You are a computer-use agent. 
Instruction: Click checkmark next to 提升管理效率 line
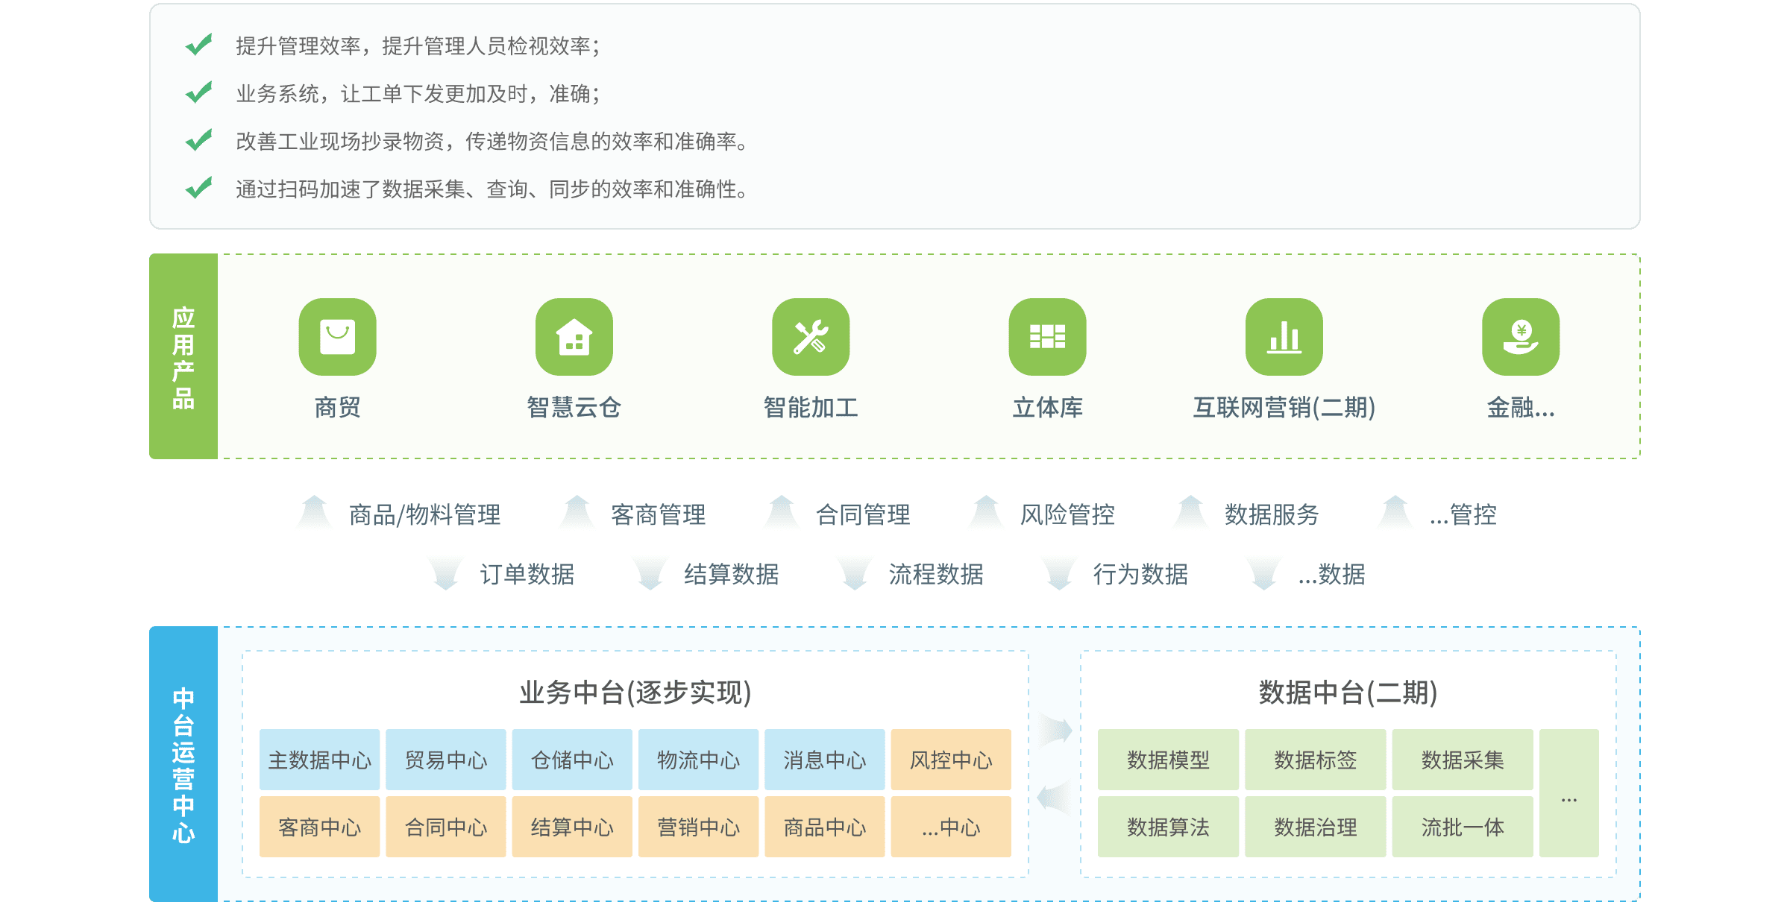(199, 45)
